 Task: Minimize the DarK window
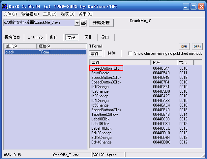click(x=186, y=6)
